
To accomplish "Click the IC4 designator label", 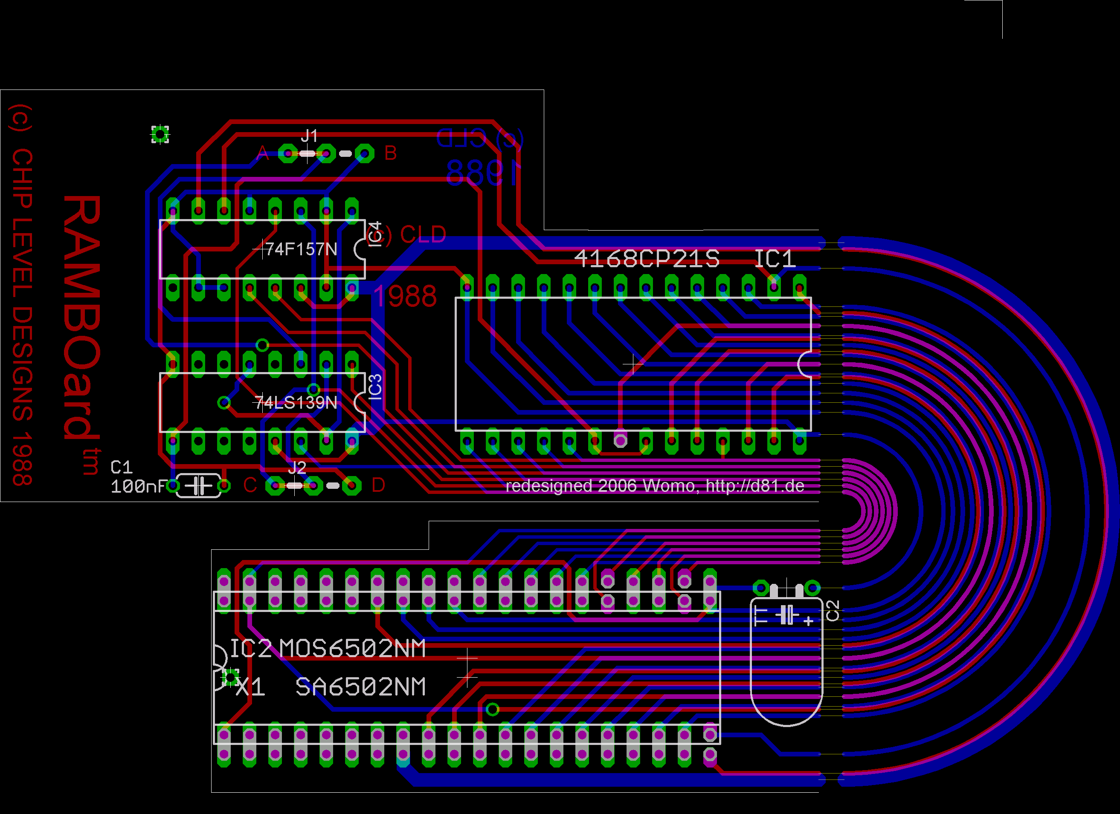I will pyautogui.click(x=375, y=234).
